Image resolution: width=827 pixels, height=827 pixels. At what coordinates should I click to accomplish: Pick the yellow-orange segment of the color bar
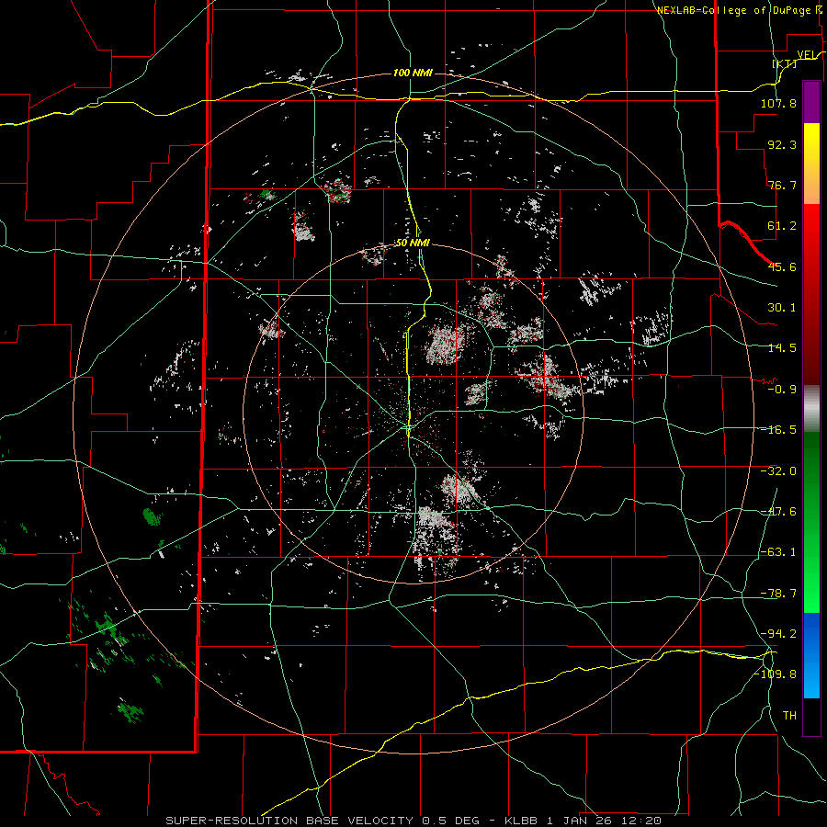(x=811, y=164)
